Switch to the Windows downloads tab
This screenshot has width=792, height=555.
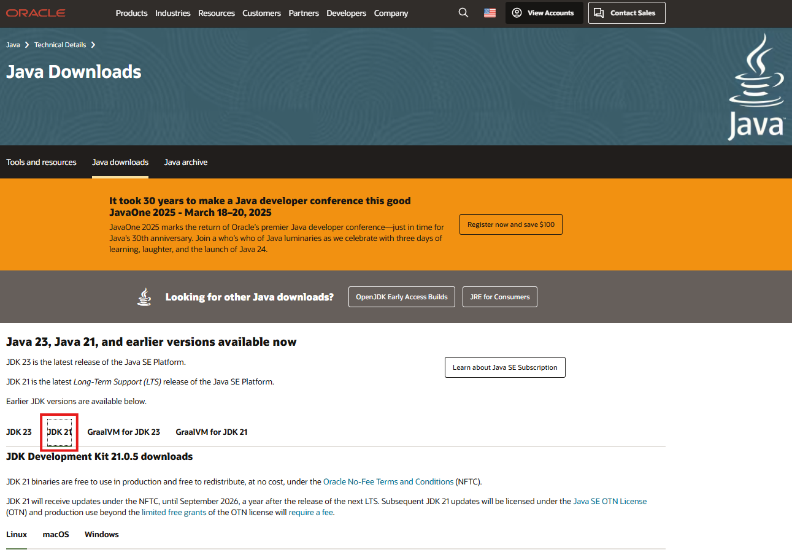pos(102,534)
